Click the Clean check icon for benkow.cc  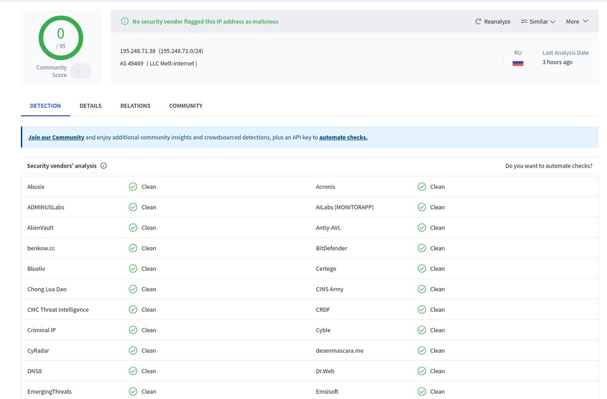coord(133,248)
